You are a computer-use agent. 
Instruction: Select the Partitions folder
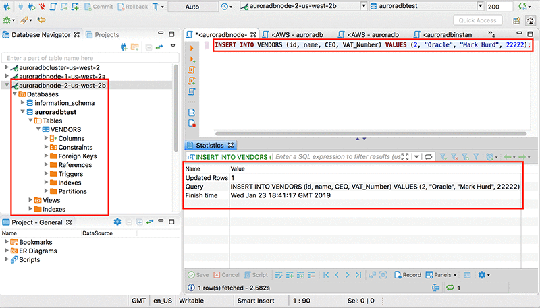pyautogui.click(x=72, y=191)
